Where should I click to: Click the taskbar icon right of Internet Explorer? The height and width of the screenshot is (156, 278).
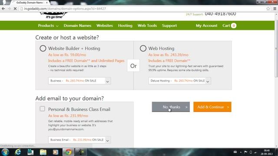(30, 152)
